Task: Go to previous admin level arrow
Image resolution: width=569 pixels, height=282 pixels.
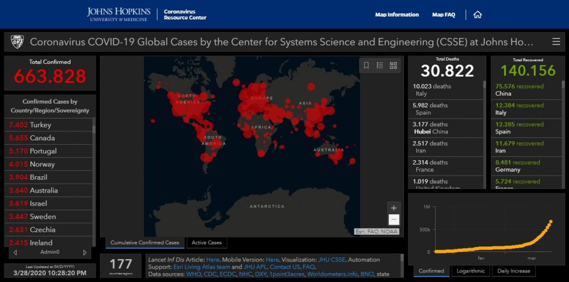Action: click(15, 253)
